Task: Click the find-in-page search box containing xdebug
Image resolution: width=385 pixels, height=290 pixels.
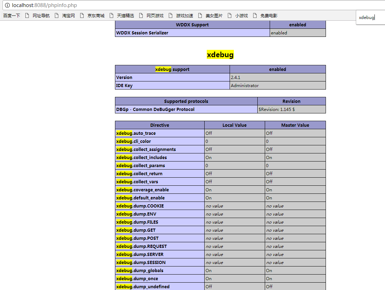Action: (x=369, y=17)
